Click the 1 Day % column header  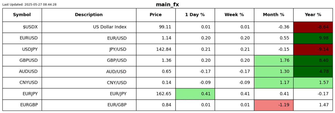(x=195, y=15)
